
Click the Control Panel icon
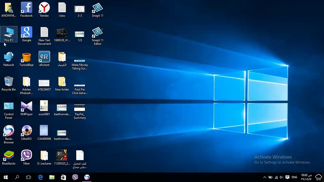point(9,110)
